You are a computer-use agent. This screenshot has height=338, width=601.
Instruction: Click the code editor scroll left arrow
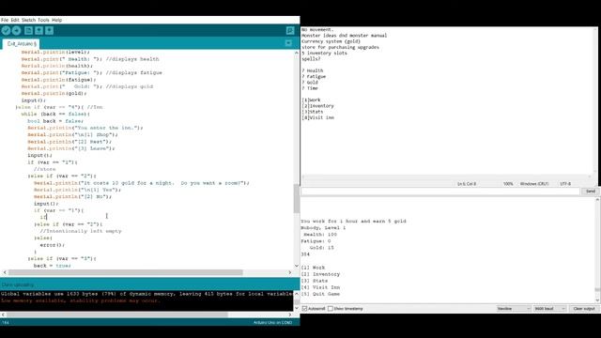pos(5,272)
